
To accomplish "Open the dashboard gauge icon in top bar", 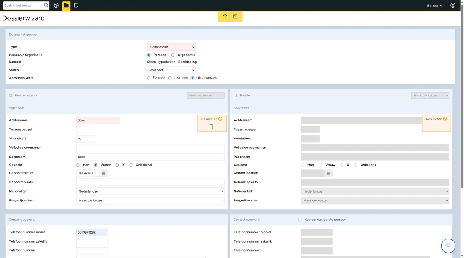I will click(56, 5).
